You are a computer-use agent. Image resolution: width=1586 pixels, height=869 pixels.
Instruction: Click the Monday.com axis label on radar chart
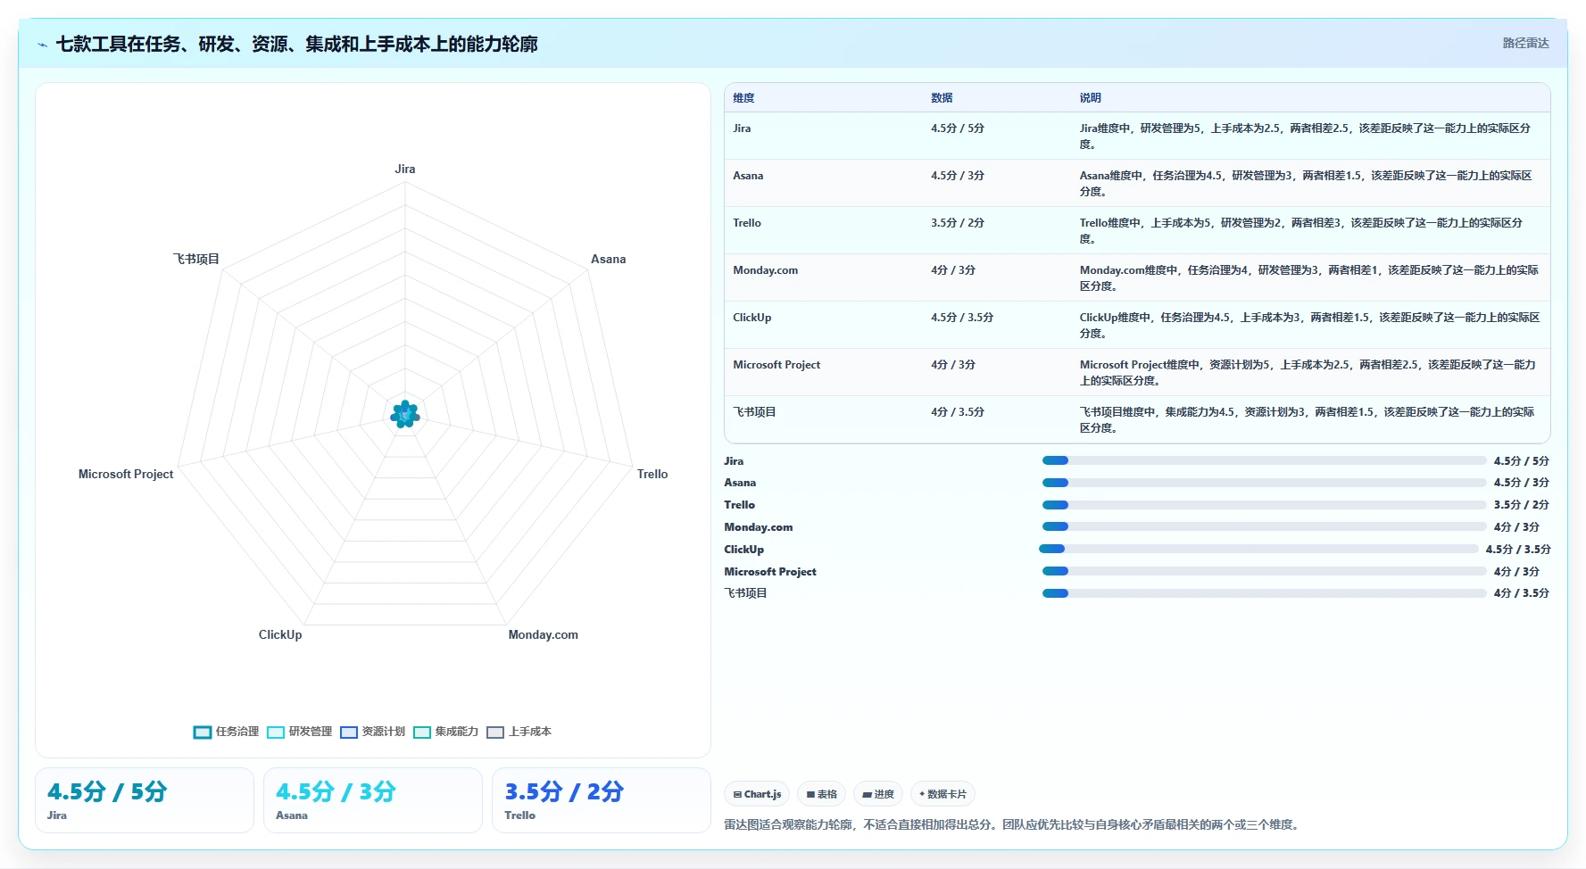coord(543,634)
